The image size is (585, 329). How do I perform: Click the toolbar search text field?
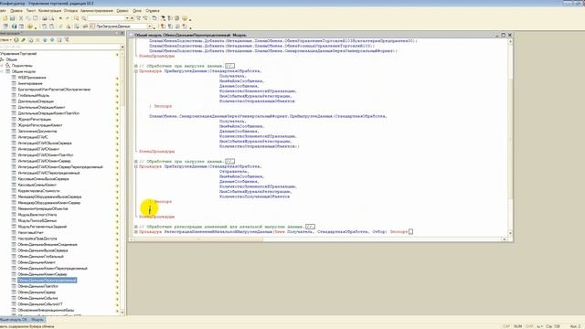106,18
